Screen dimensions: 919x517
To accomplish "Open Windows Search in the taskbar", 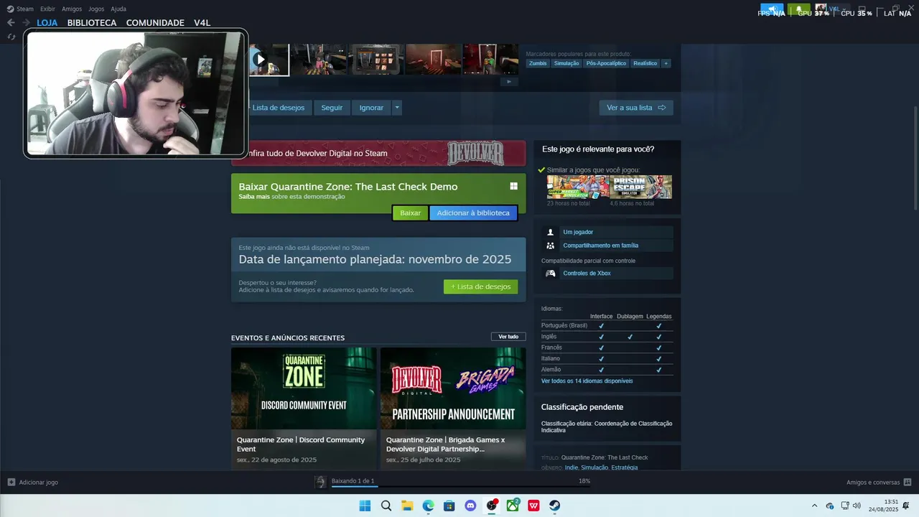I will coord(386,506).
